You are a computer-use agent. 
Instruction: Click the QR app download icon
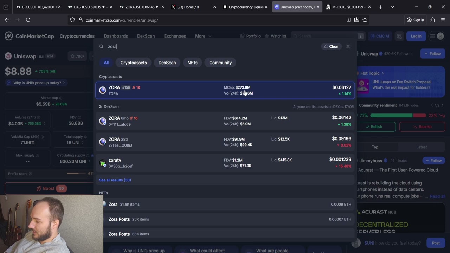(399, 36)
